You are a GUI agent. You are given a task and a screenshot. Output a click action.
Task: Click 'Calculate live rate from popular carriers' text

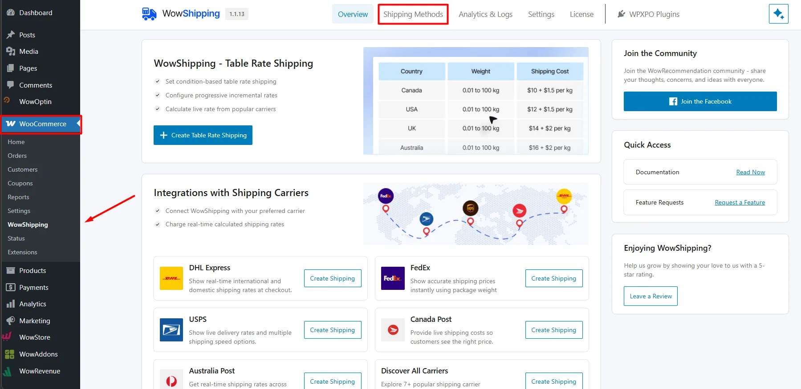[x=220, y=109]
